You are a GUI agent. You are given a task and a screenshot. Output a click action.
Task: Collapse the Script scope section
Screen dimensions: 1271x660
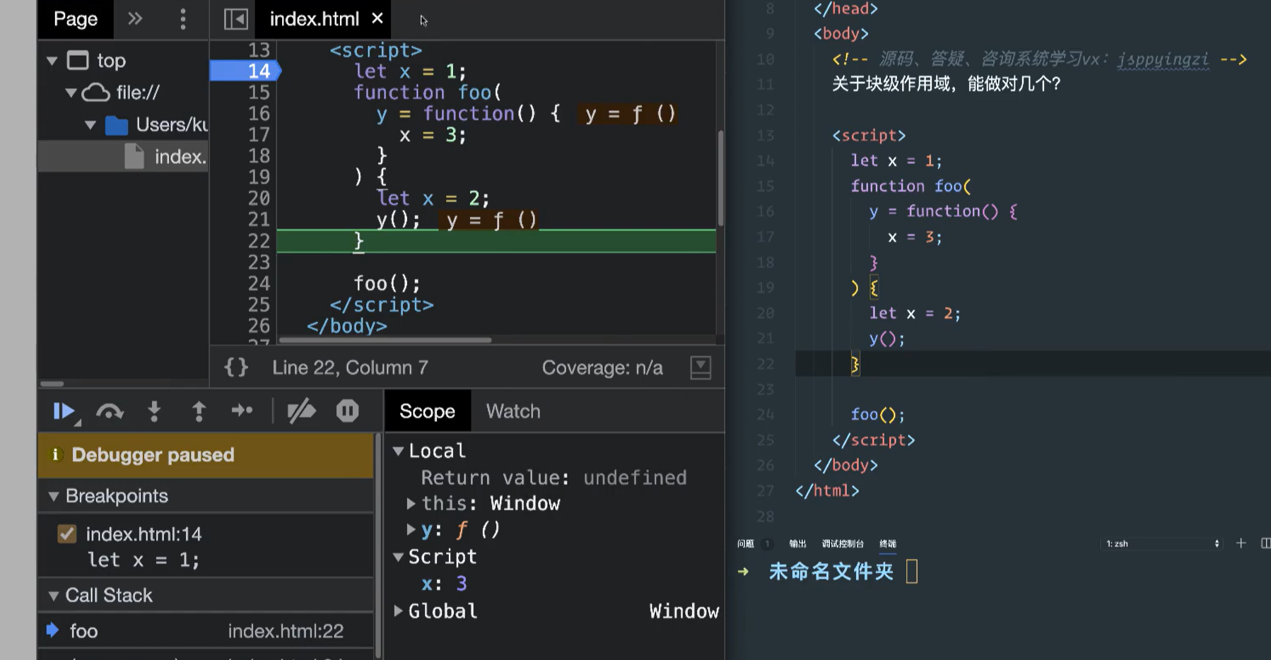pyautogui.click(x=398, y=557)
